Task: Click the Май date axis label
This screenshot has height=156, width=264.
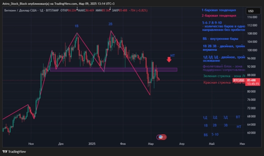Action: point(212,144)
